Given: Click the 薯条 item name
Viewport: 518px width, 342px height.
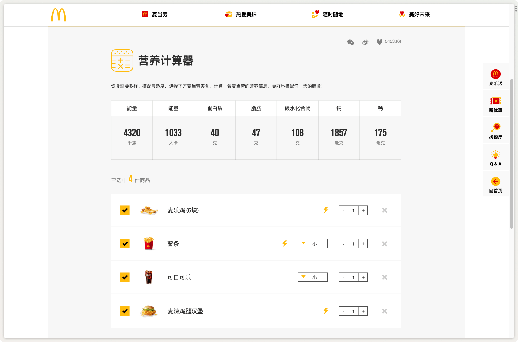Looking at the screenshot, I should coord(173,244).
